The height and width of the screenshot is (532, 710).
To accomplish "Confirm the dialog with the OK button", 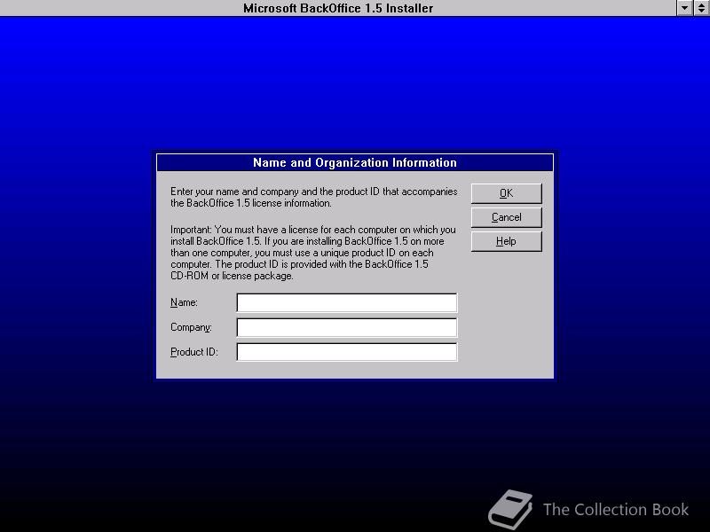I will [x=506, y=193].
